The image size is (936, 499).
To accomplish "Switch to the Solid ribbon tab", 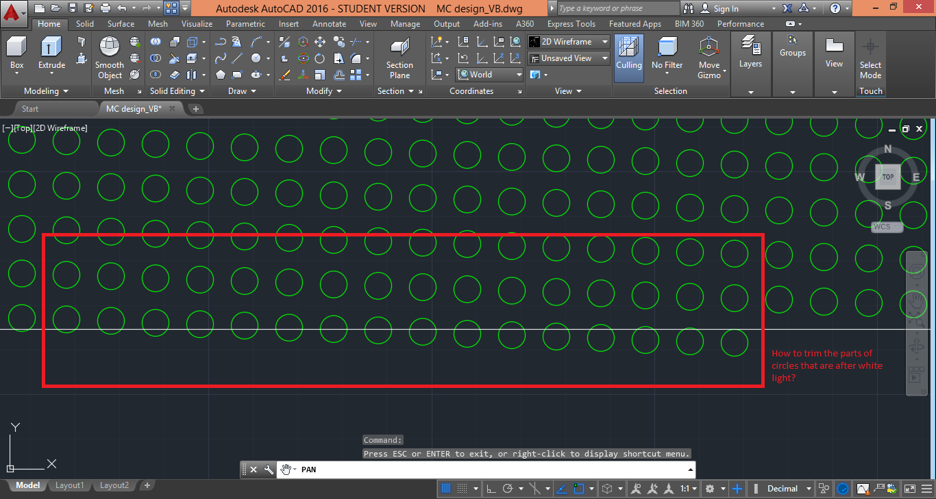I will 85,24.
